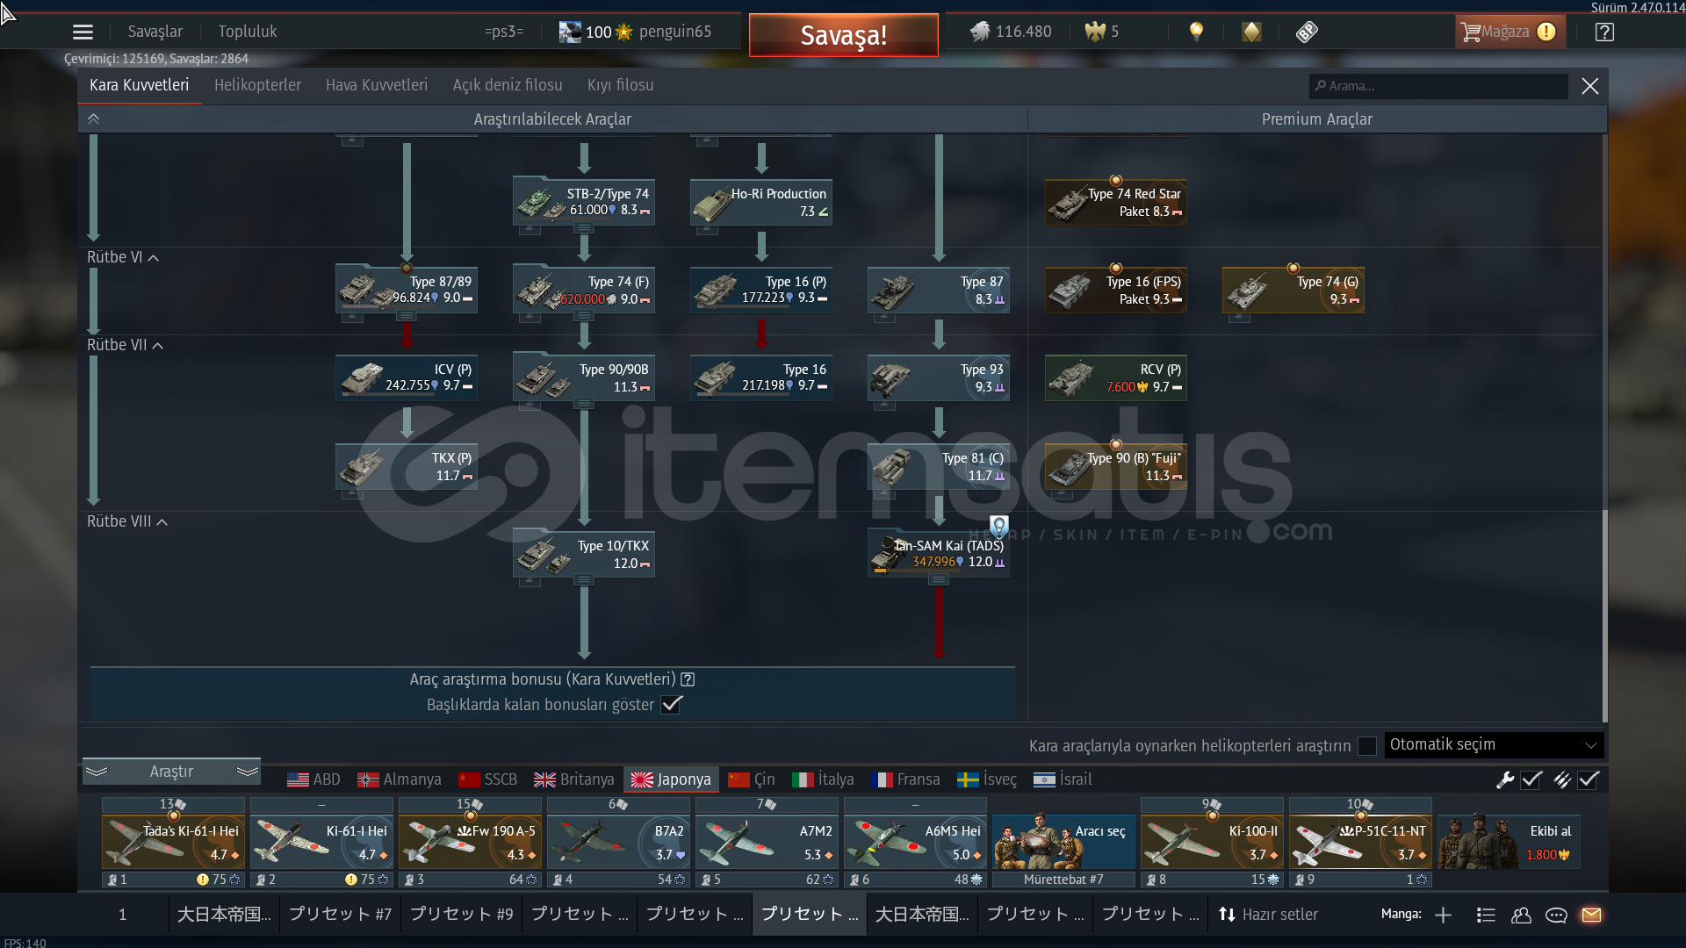Screen dimensions: 1686x948
Task: Click the wrench auto-repair icon
Action: [x=1505, y=779]
